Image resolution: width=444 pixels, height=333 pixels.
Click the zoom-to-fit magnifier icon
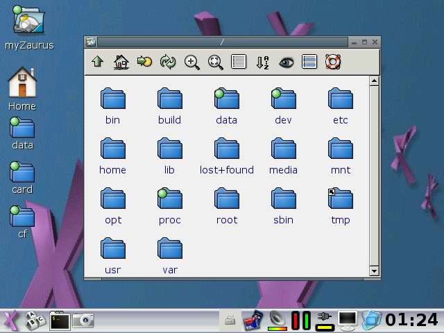click(x=216, y=62)
